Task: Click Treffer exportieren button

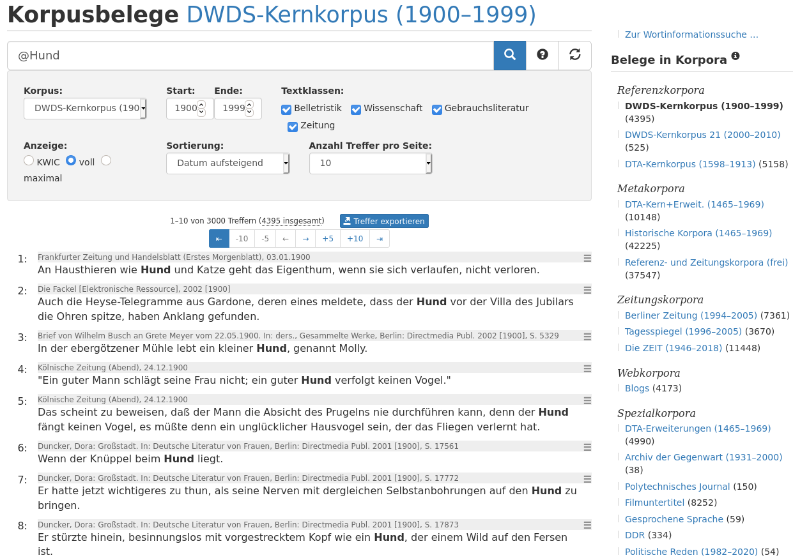Action: 384,221
